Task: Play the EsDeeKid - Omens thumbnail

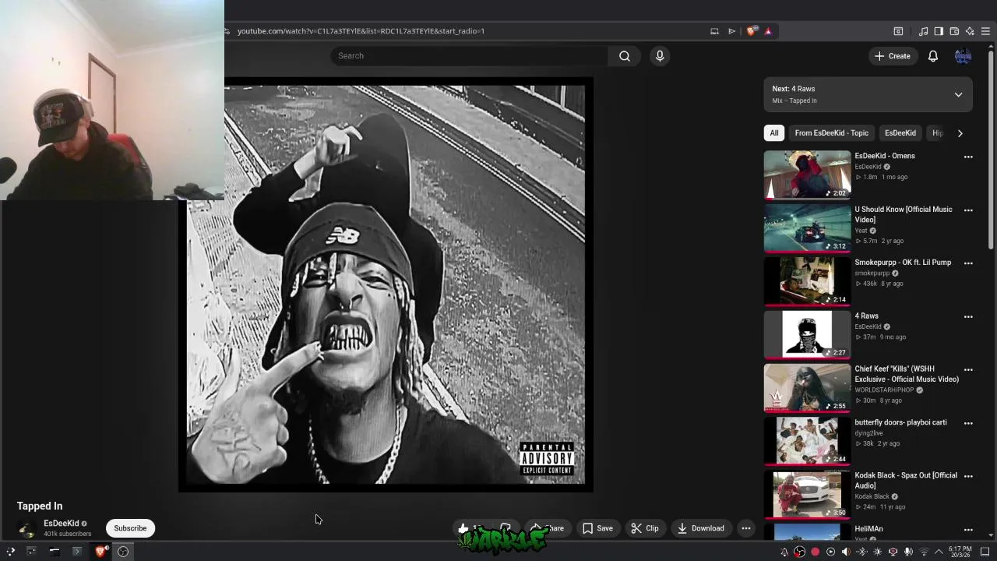Action: click(807, 175)
